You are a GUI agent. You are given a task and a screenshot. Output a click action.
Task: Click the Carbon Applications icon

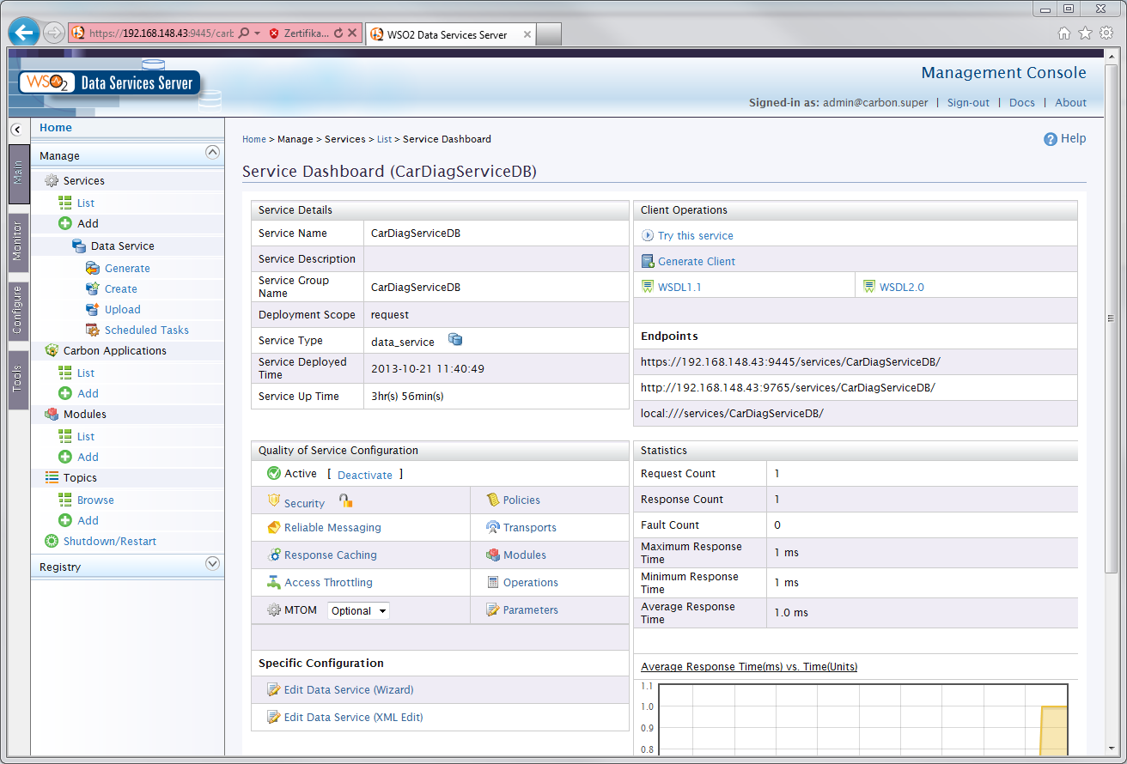(52, 351)
